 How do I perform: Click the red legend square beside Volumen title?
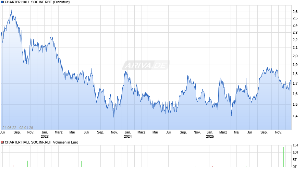tap(2, 142)
